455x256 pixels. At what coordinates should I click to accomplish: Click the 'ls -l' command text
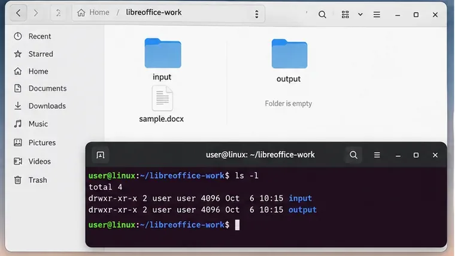pyautogui.click(x=247, y=176)
